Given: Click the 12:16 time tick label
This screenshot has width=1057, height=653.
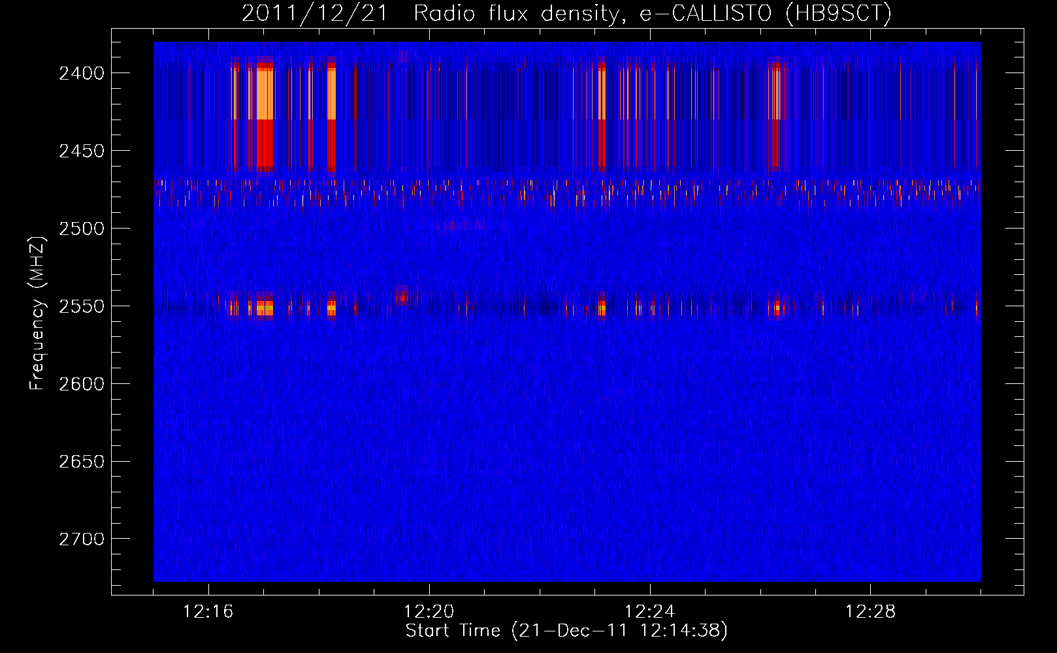Looking at the screenshot, I should point(208,612).
